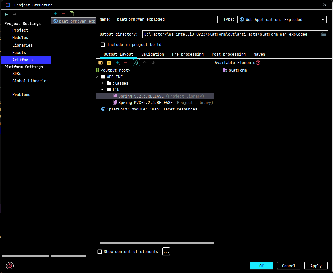Select Spring-5.2.3.RELEASE project library row
The width and height of the screenshot is (333, 273).
155,96
